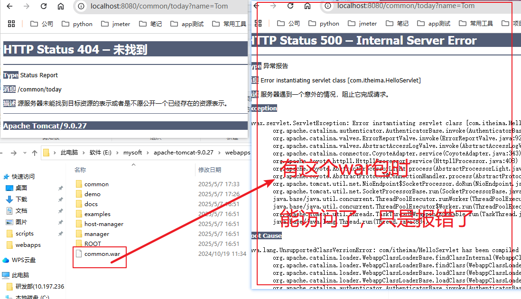Select the docs folder
The height and width of the screenshot is (299, 521).
click(91, 204)
